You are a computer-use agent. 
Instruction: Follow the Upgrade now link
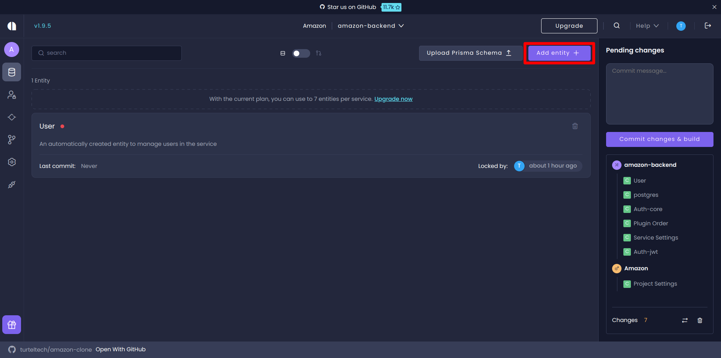pos(393,99)
